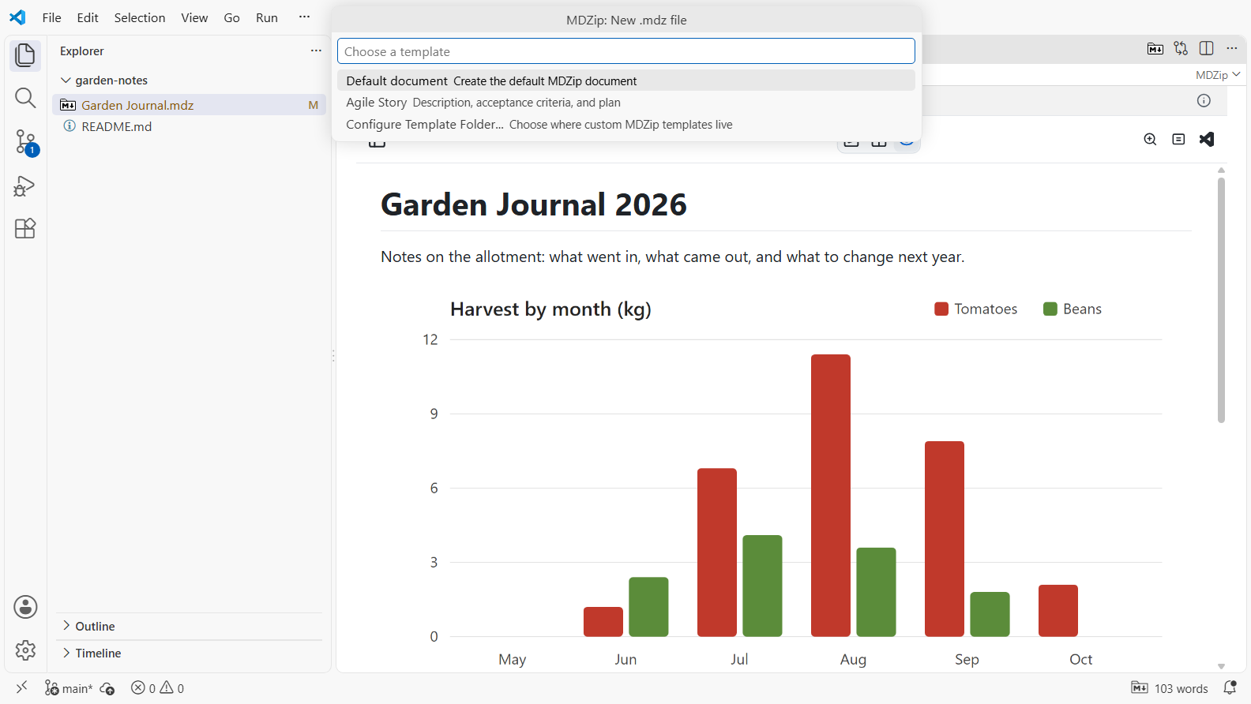Toggle Tomatoes series via red legend swatch
The image size is (1251, 704).
click(941, 309)
